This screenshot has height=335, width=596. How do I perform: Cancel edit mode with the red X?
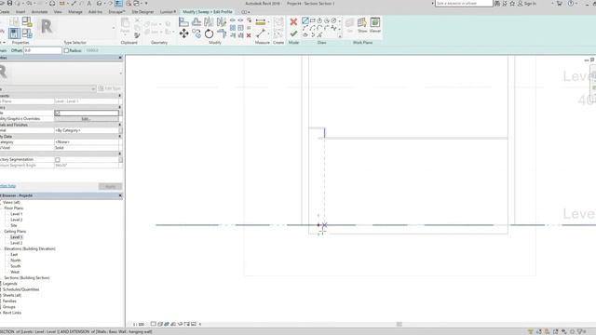(293, 22)
